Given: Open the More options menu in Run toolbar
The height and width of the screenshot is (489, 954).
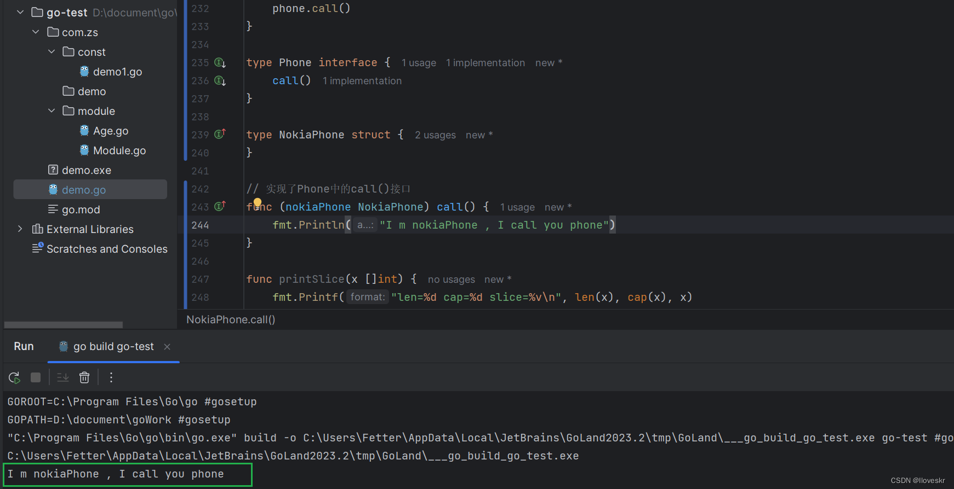Looking at the screenshot, I should (111, 377).
